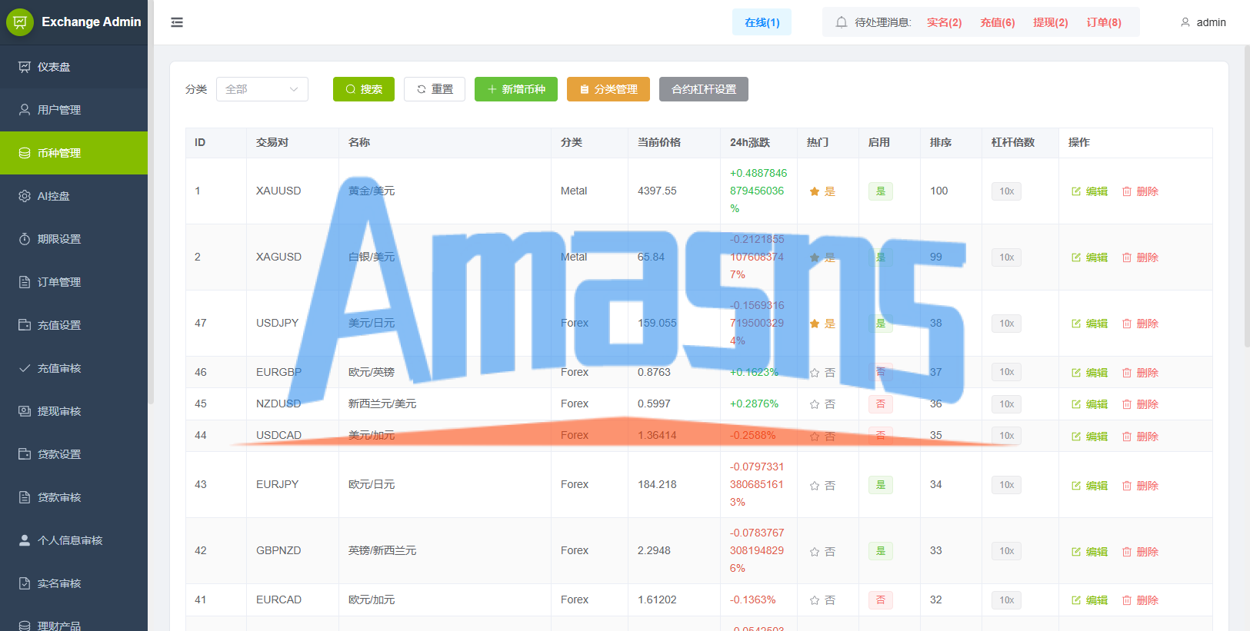Open pending 充值(6) notifications
Screen dimensions: 1250x631
click(x=998, y=22)
